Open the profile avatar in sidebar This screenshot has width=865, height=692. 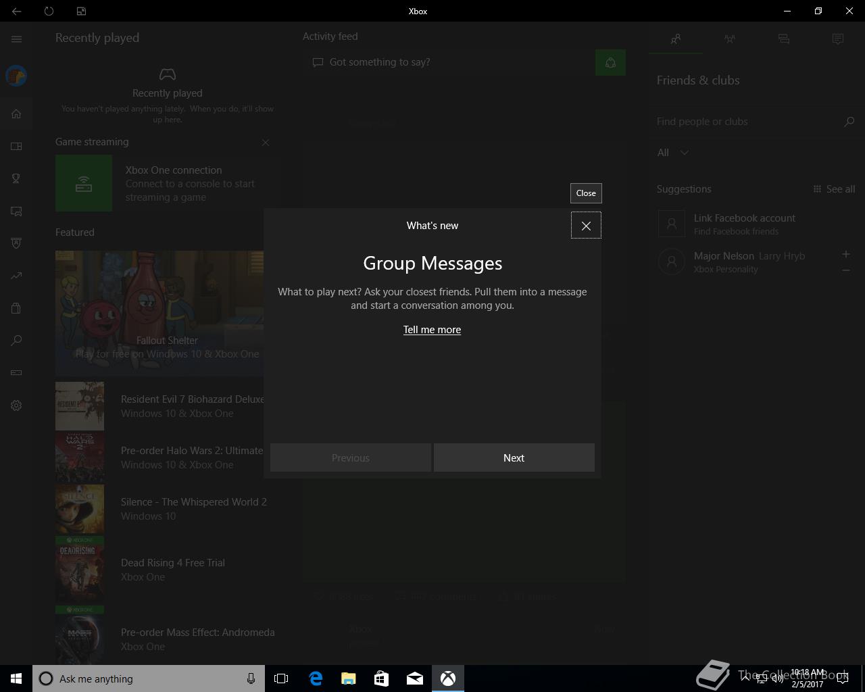coord(16,76)
